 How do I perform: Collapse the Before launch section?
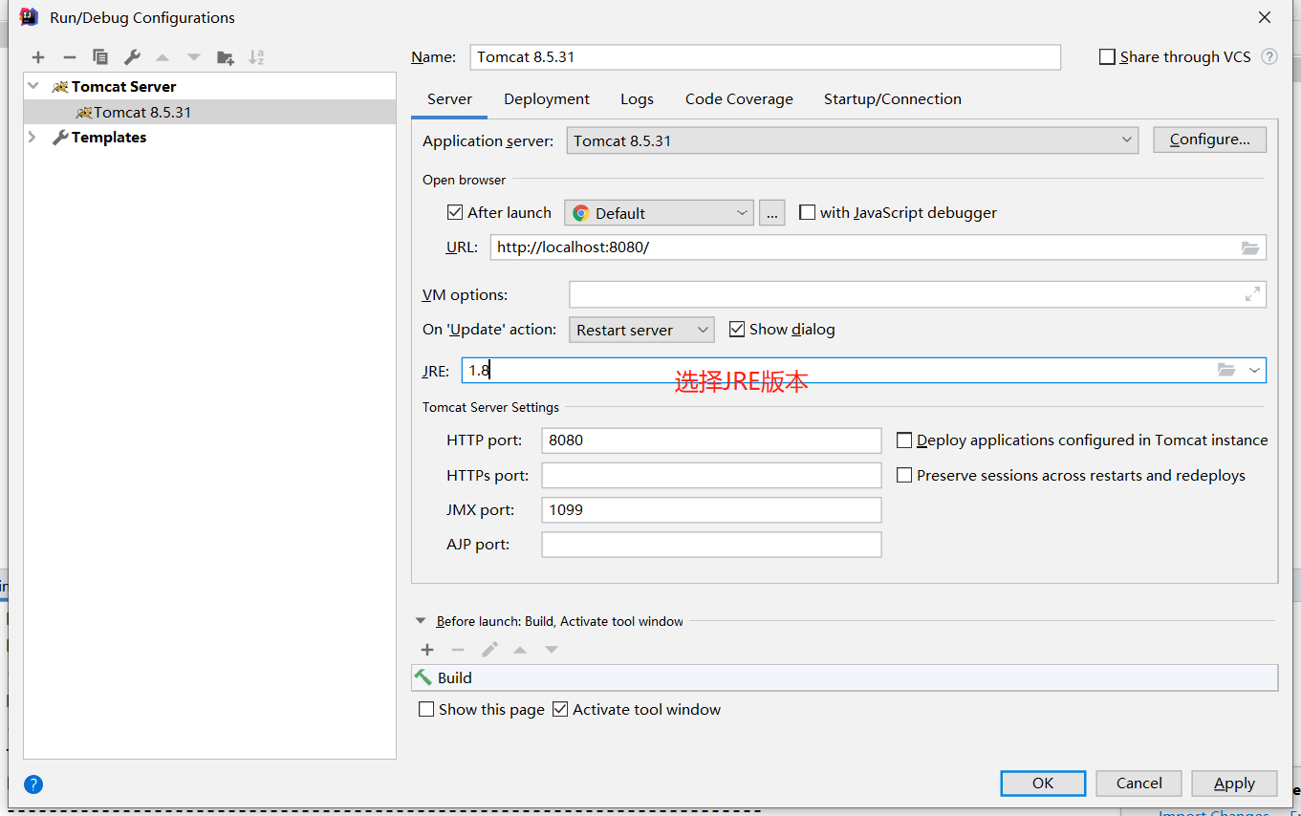(x=420, y=621)
